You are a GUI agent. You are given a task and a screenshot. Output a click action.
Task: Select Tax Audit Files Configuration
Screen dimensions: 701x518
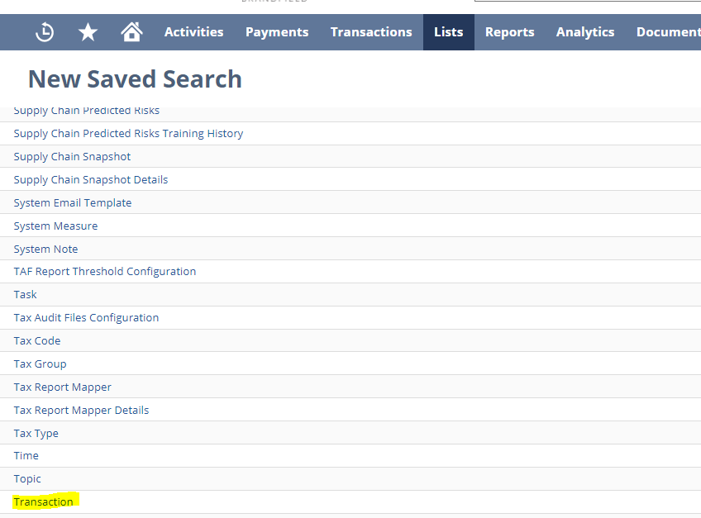[x=86, y=318]
